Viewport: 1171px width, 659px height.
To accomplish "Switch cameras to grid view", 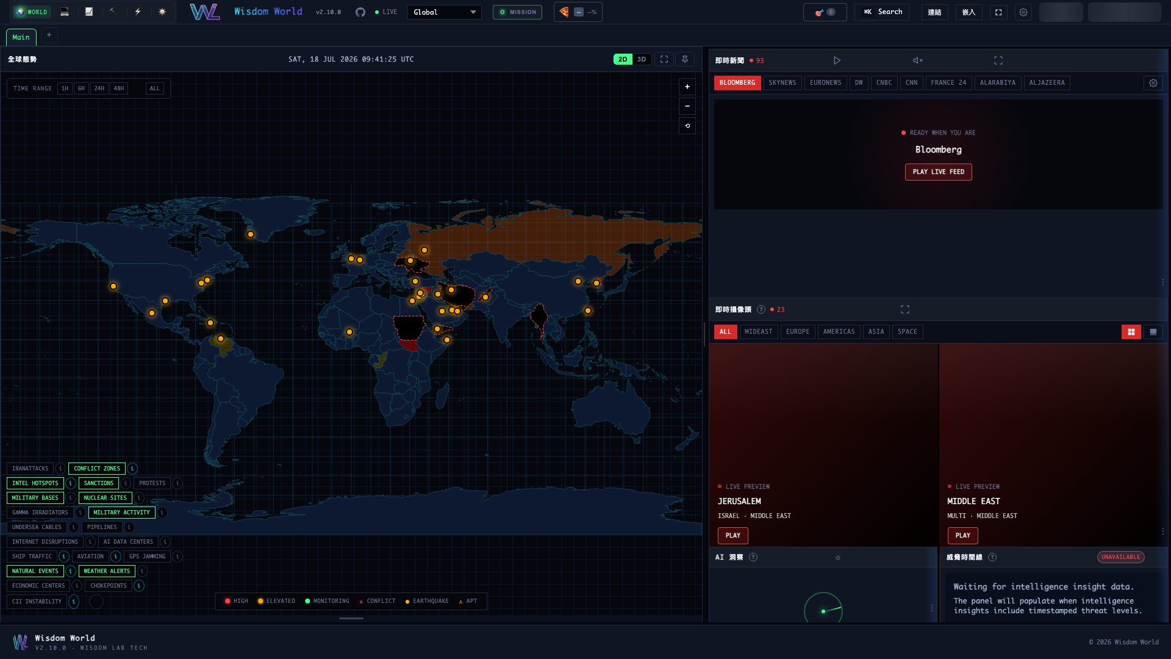I will 1131,332.
